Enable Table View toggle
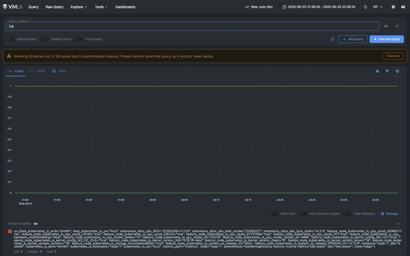410x256 pixels. [x=273, y=214]
